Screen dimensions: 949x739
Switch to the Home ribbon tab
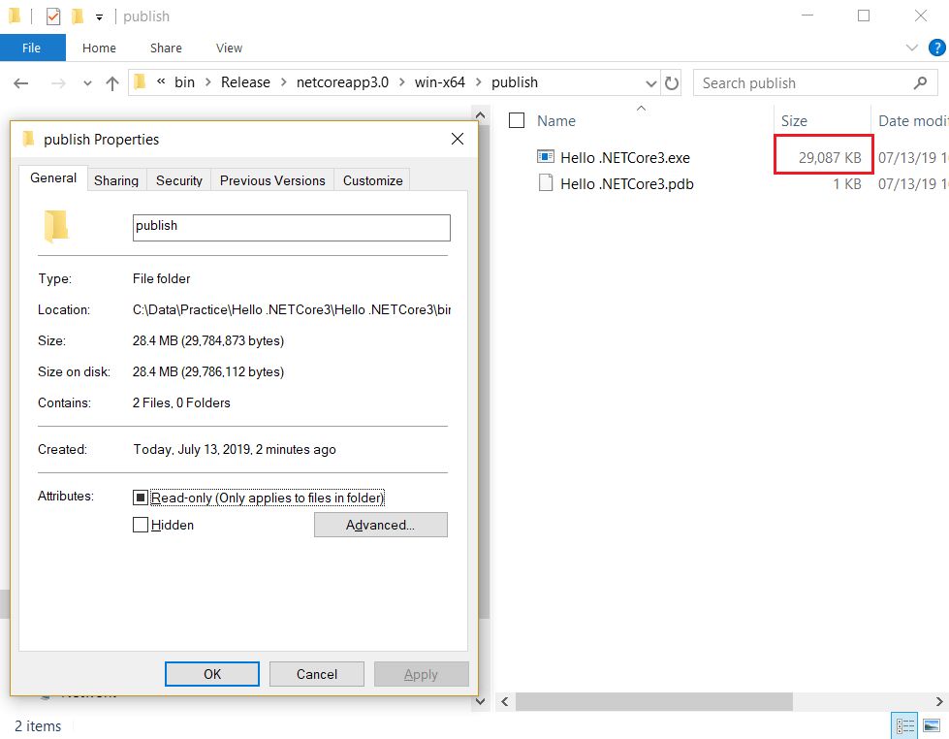[99, 48]
